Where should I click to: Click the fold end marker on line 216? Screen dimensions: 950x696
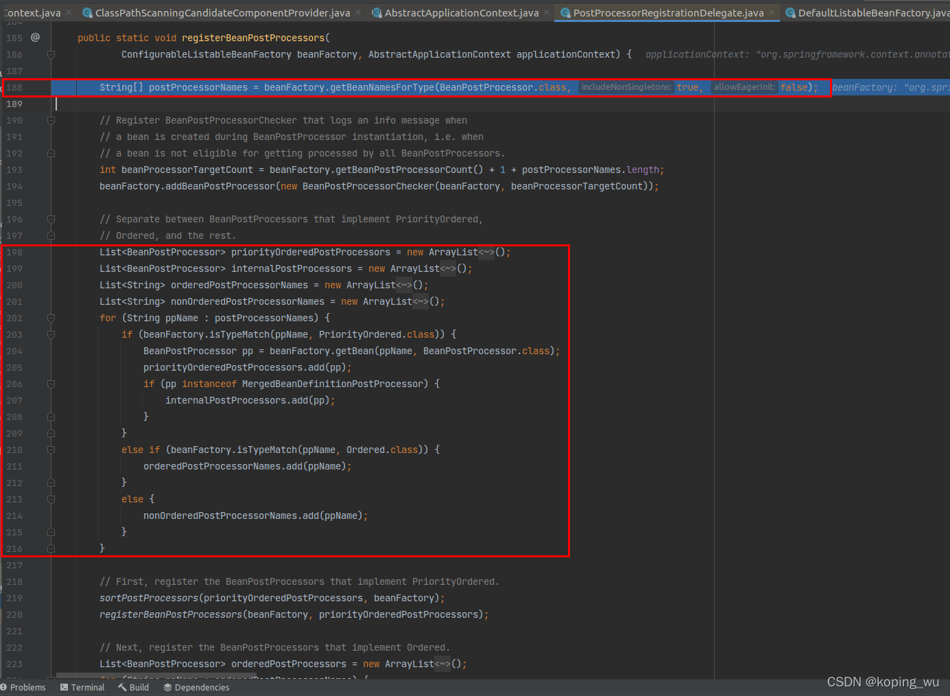click(x=51, y=548)
